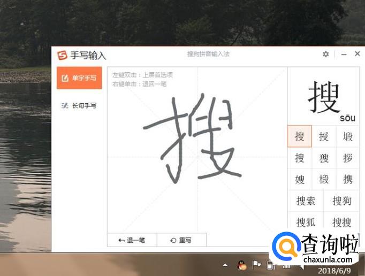The width and height of the screenshot is (365, 276).
Task: Choose candidate character 携
Action: pyautogui.click(x=348, y=179)
